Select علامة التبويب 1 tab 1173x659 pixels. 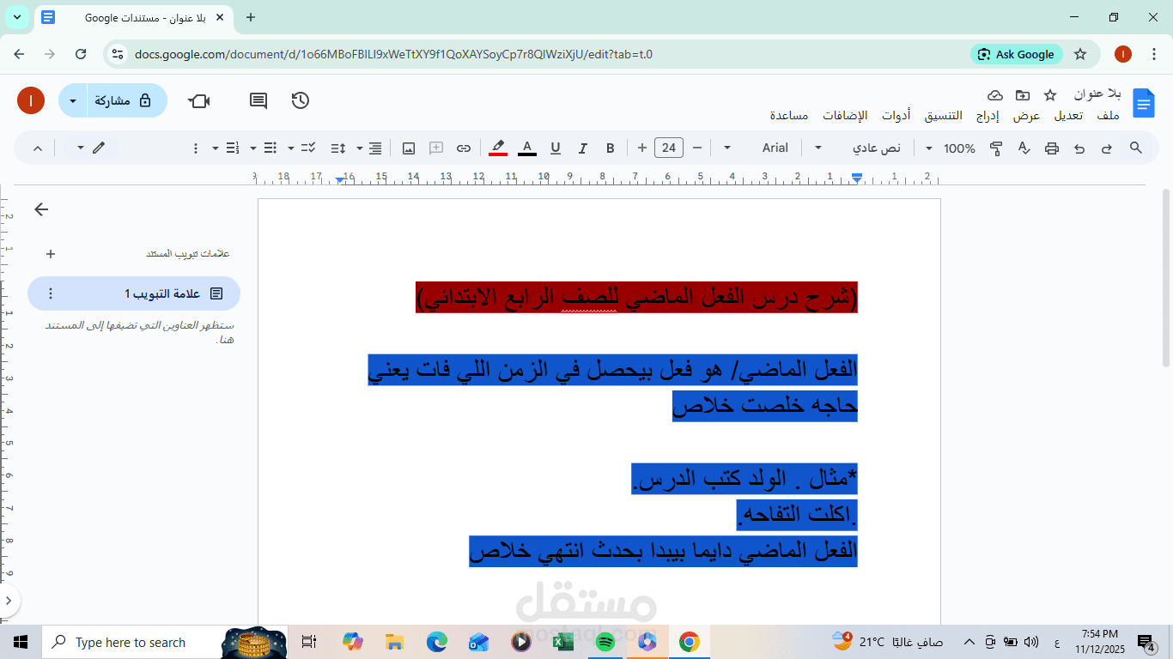(x=134, y=293)
